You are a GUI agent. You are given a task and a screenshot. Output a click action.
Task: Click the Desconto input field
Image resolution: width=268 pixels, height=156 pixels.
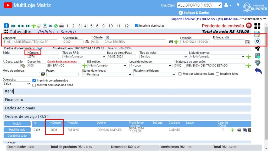(x=37, y=66)
